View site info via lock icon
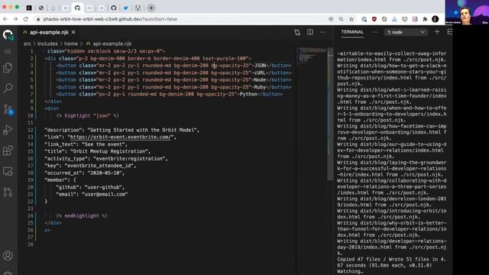 coord(38,19)
